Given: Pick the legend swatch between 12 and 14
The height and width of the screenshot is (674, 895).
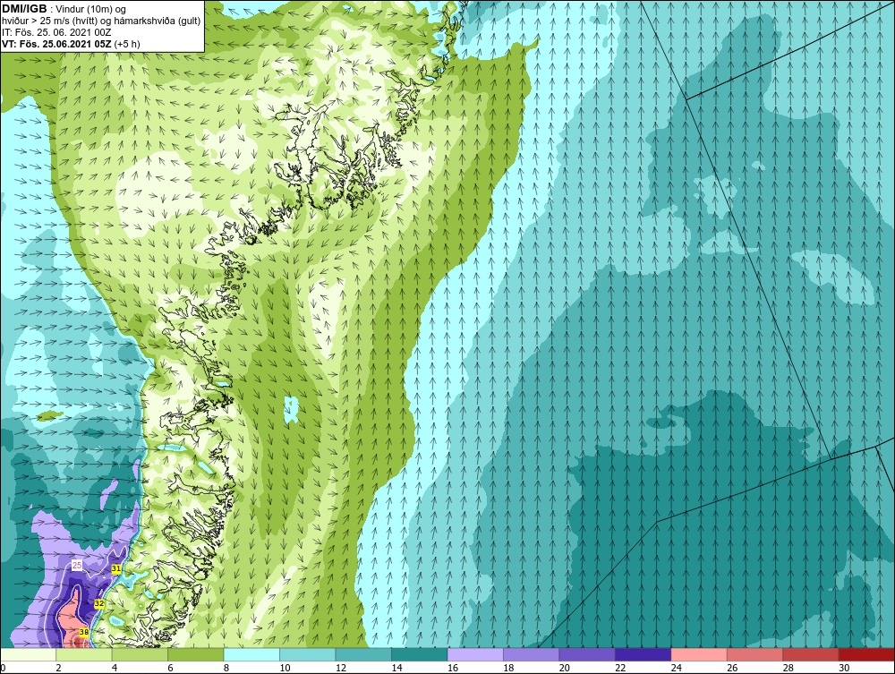Looking at the screenshot, I should (363, 654).
